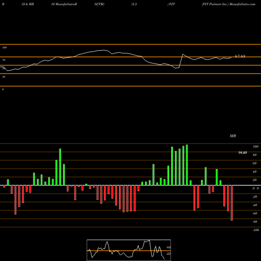Click the -80 label on the MR axis
Viewport: 261px width, 261px height.
pos(255,222)
